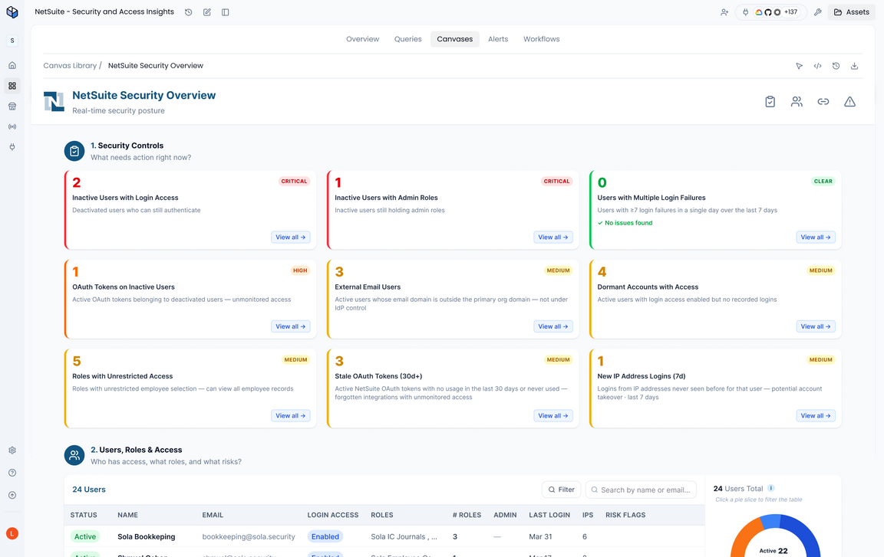Viewport: 884px width, 557px height.
Task: Click the embed code icon in canvas toolbar
Action: pos(817,66)
